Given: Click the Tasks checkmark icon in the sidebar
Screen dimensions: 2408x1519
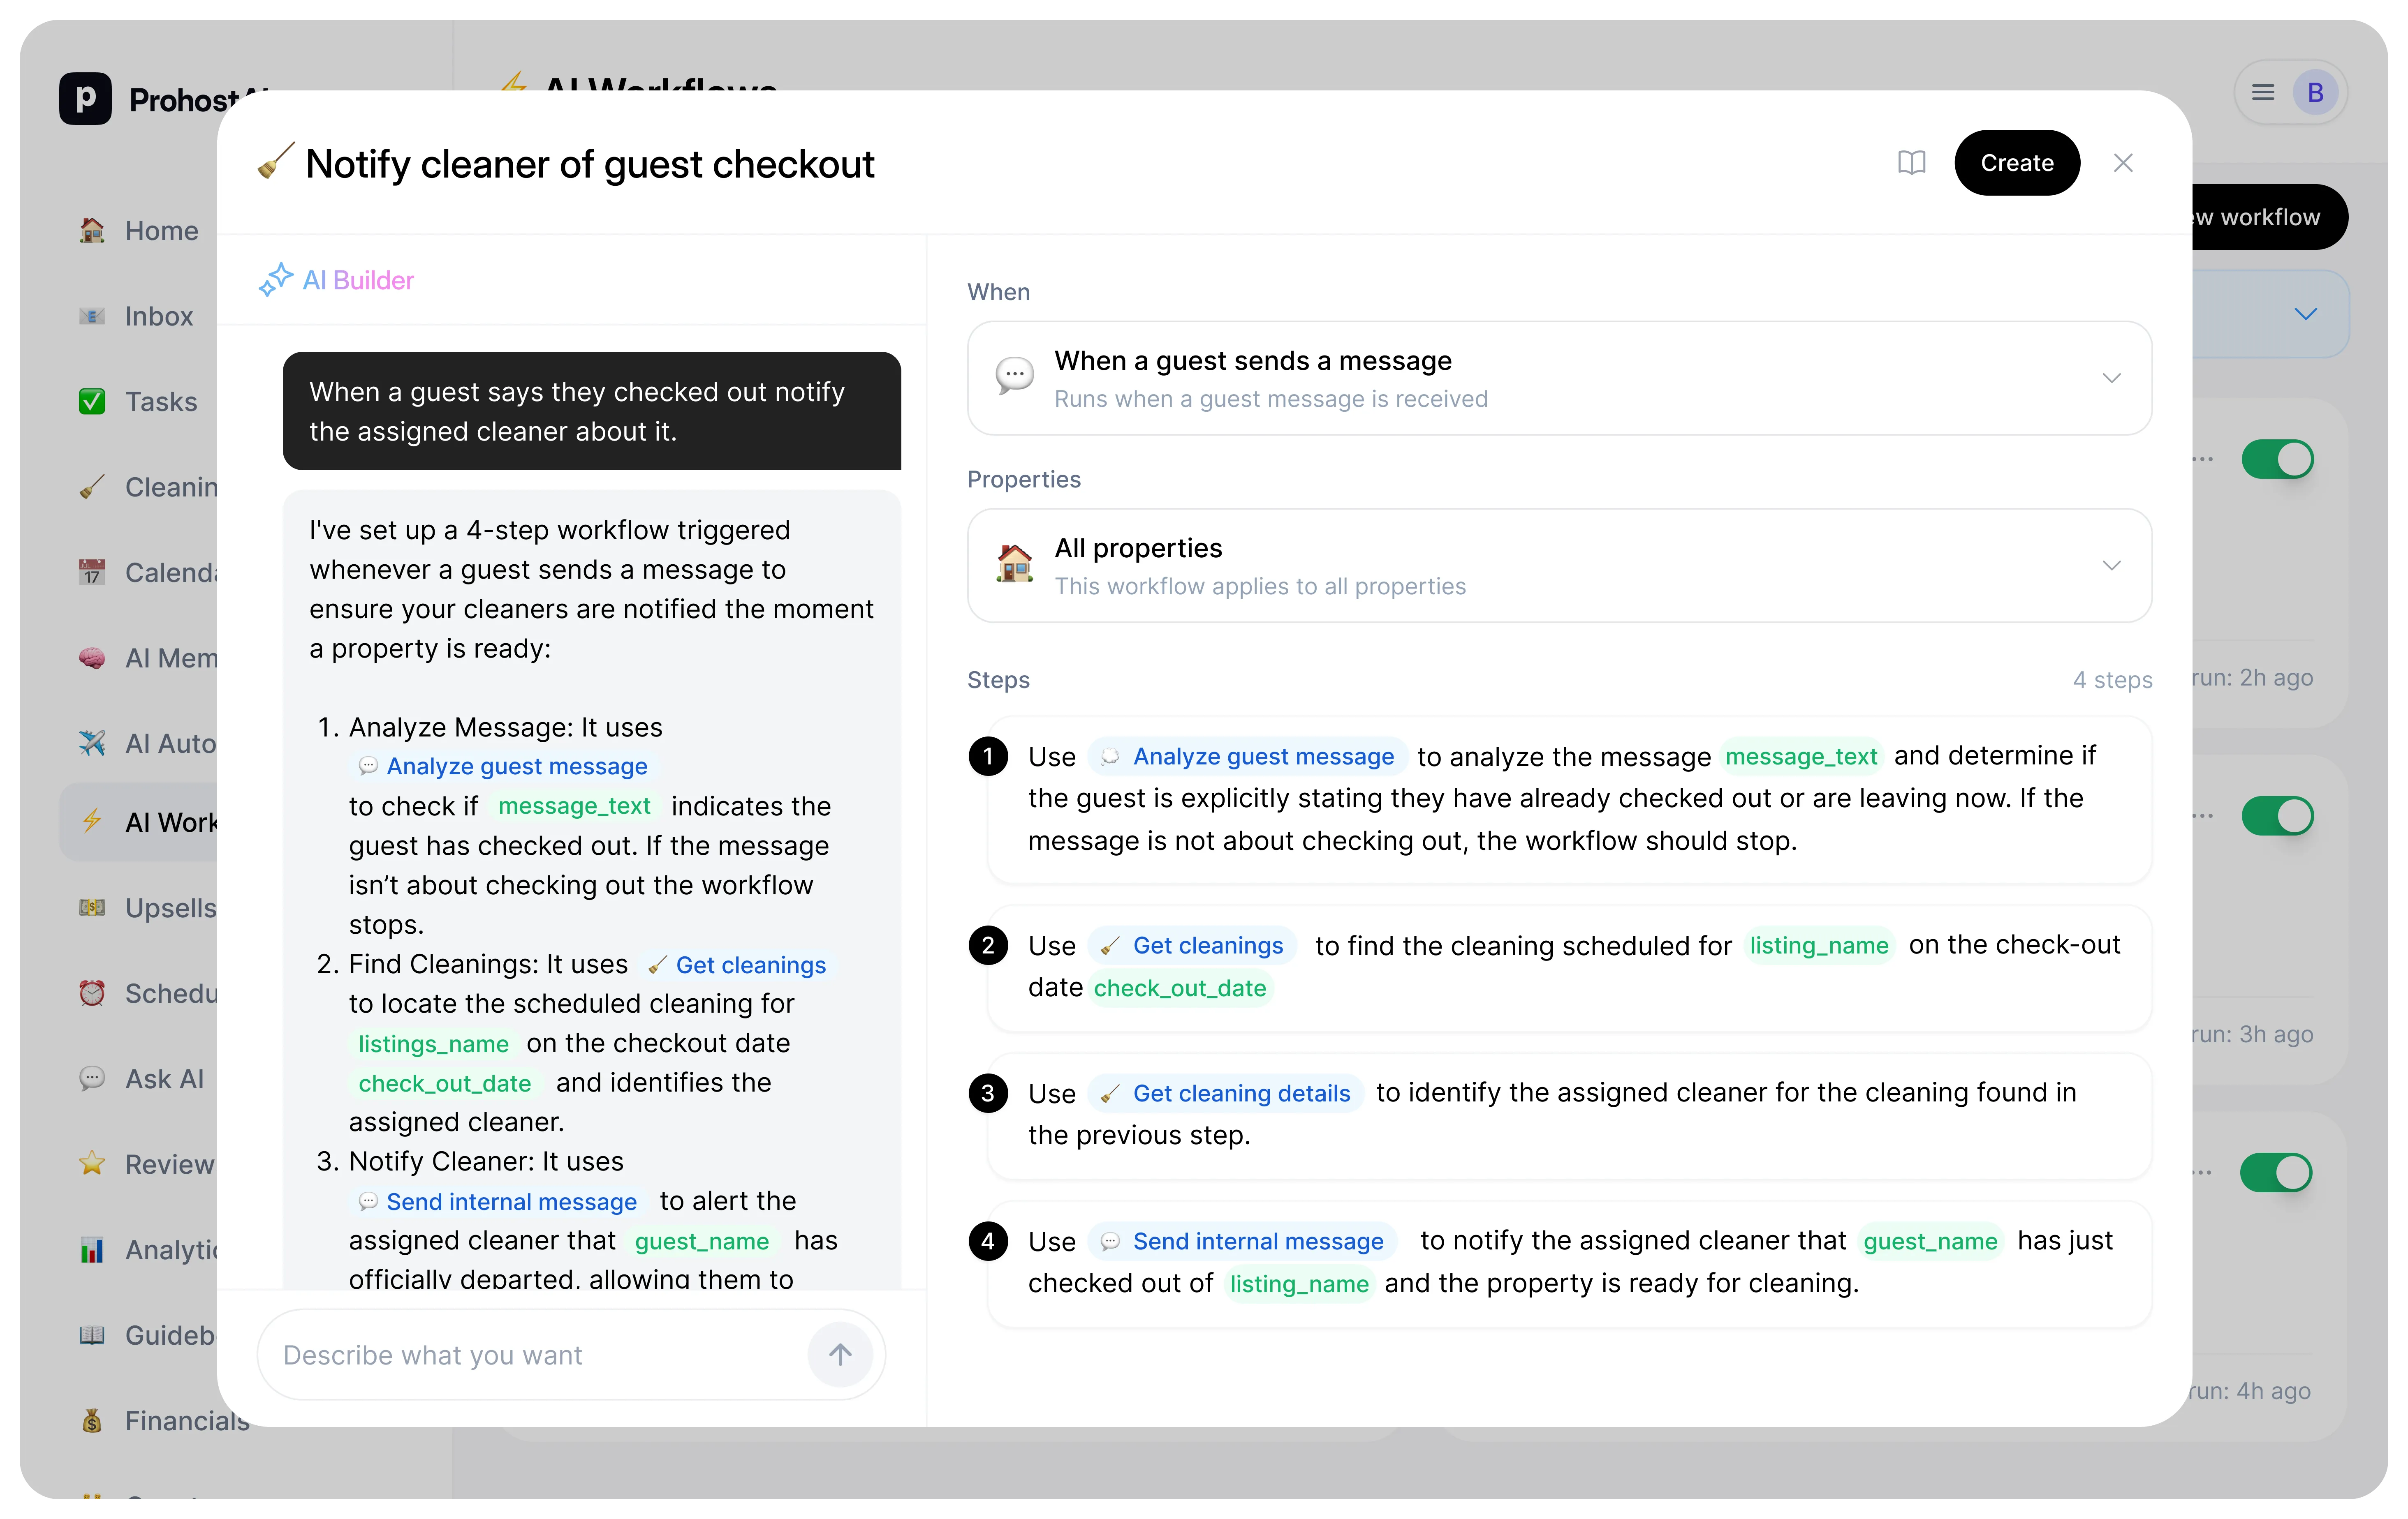Looking at the screenshot, I should (x=92, y=402).
